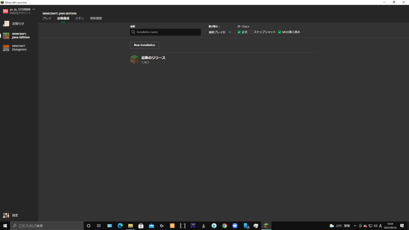Open the Windows Start menu
Viewport: 409px width, 230px height.
[5, 225]
